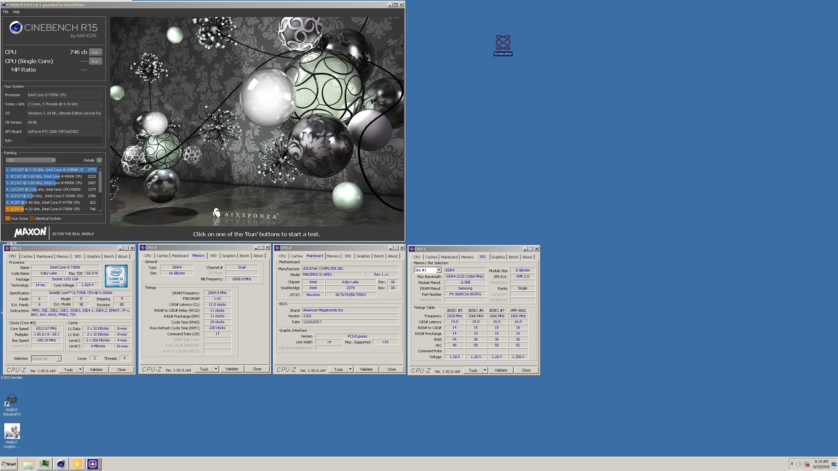This screenshot has width=838, height=471.
Task: Expand Tools dropdown arrow in SPD window
Action: [485, 370]
